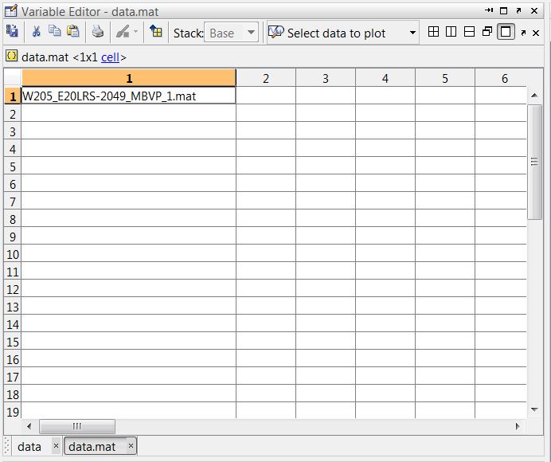Switch to the data.mat tab

click(x=92, y=447)
